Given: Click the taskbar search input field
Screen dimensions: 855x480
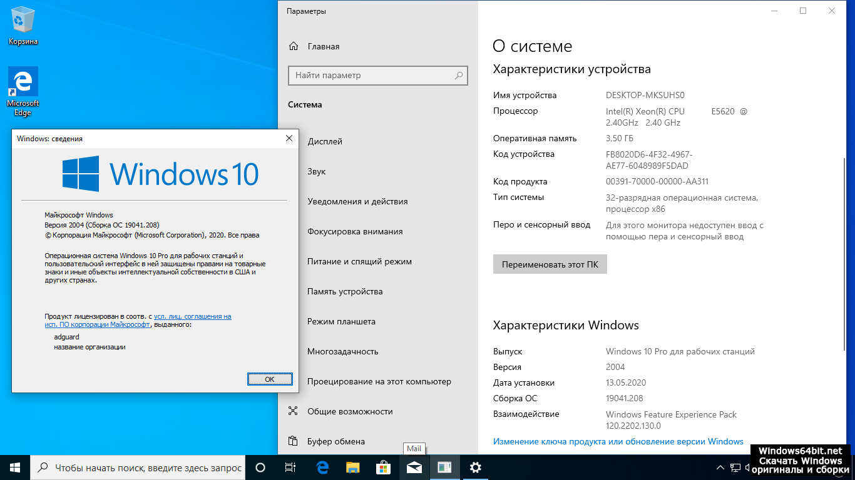Looking at the screenshot, I should coord(148,467).
